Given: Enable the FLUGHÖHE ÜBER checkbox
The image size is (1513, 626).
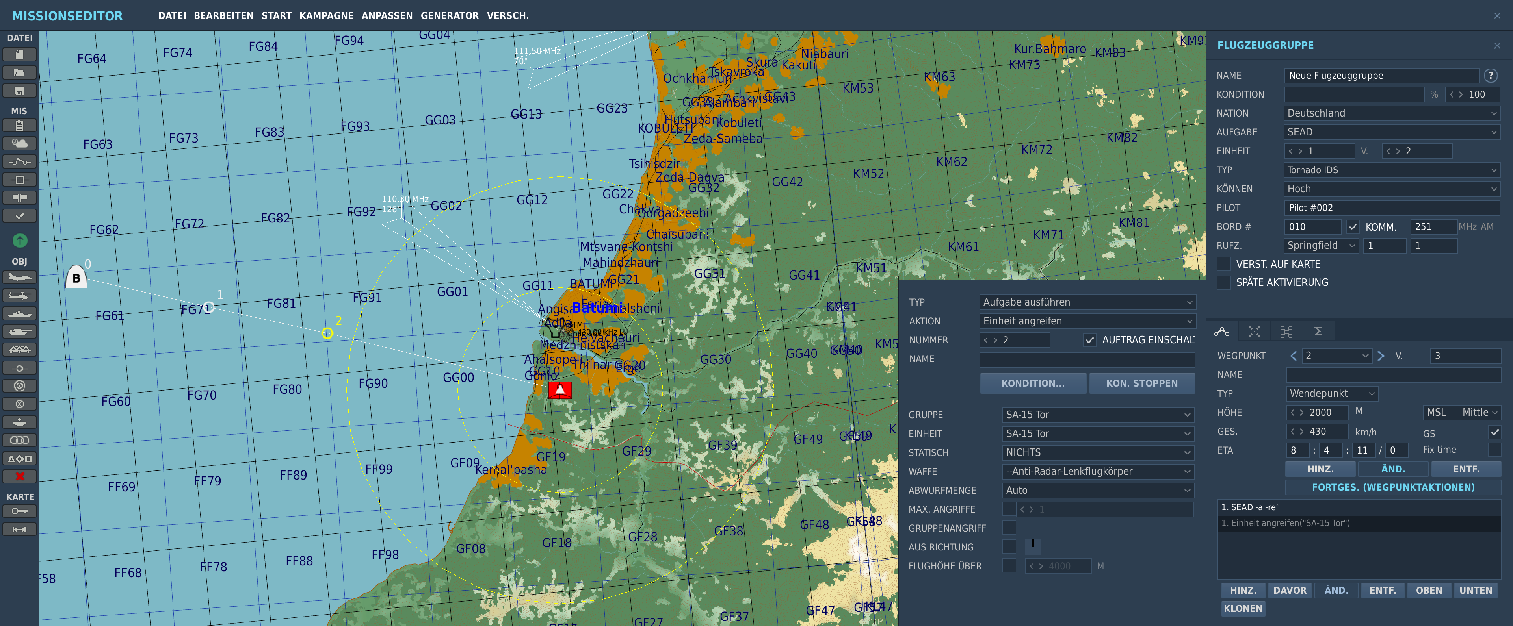Looking at the screenshot, I should 1009,566.
